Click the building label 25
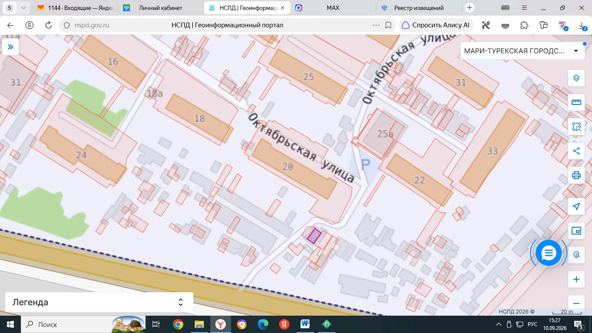Viewport: 592px width, 333px height. coord(309,77)
